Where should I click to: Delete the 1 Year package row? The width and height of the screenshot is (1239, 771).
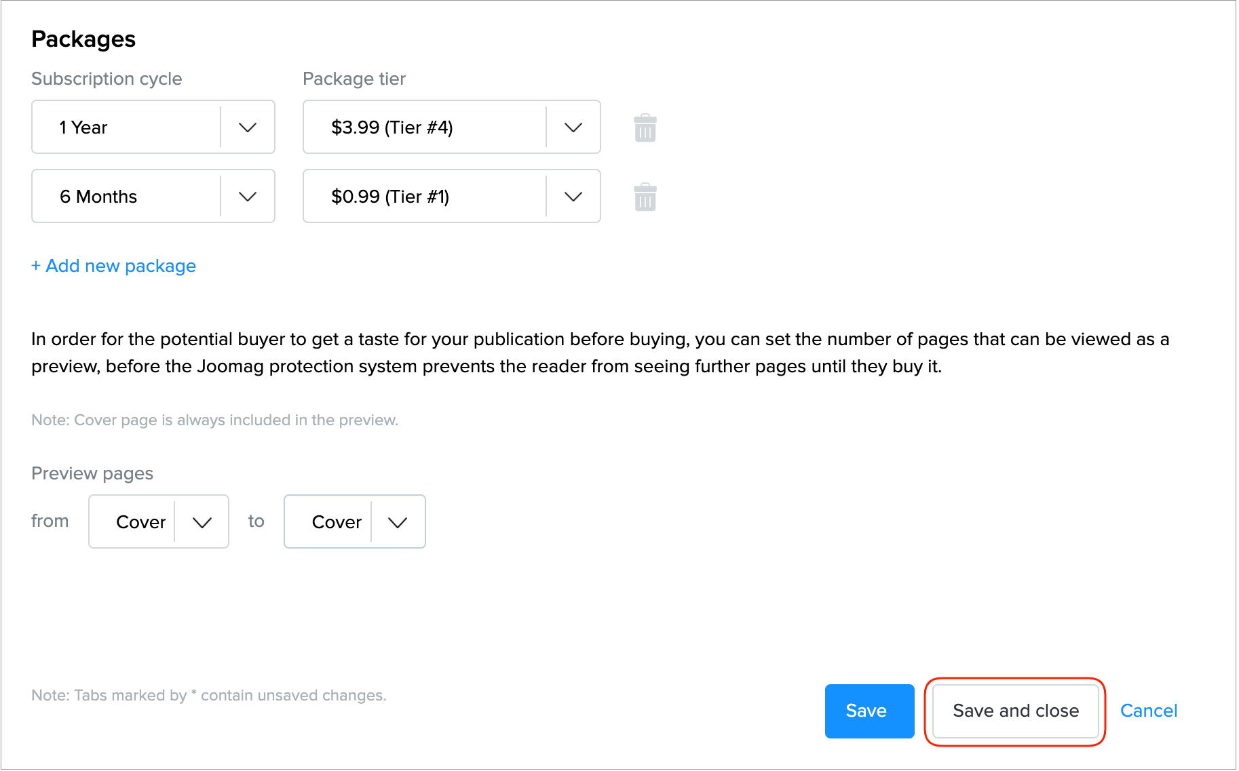click(x=645, y=128)
